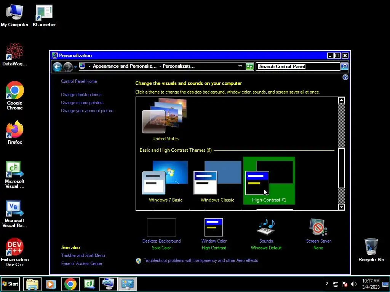
Task: Click the High Contrast label under Window Color
Action: (214, 248)
